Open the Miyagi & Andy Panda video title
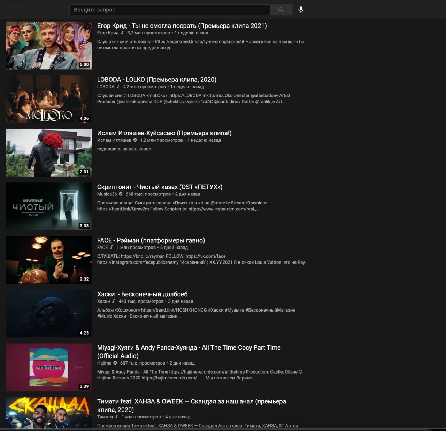446x431 pixels. [x=189, y=352]
